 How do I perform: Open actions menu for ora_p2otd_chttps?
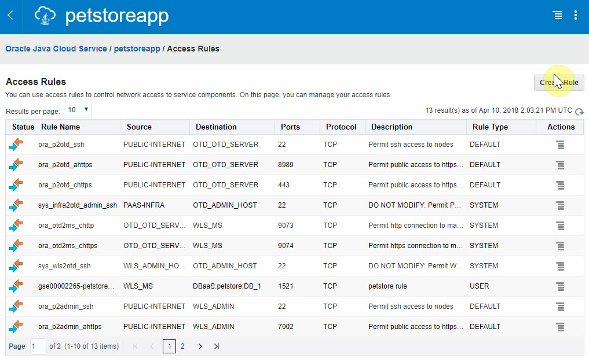[560, 185]
